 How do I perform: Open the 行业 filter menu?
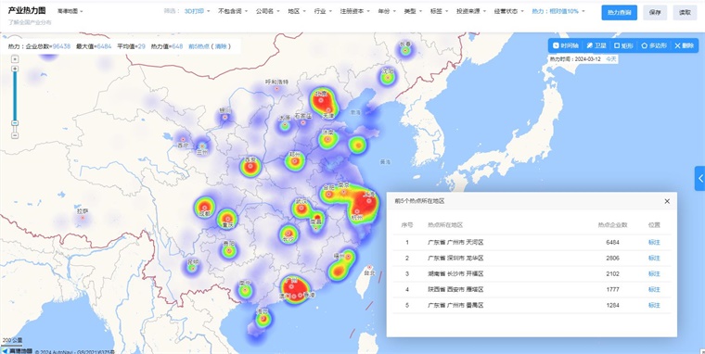tap(323, 11)
